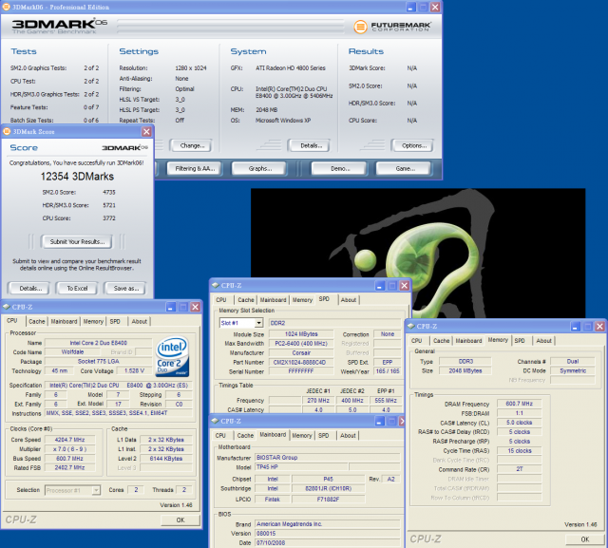Click the green question-mark wallpaper image
Image resolution: width=608 pixels, height=548 pixels.
pyautogui.click(x=418, y=254)
